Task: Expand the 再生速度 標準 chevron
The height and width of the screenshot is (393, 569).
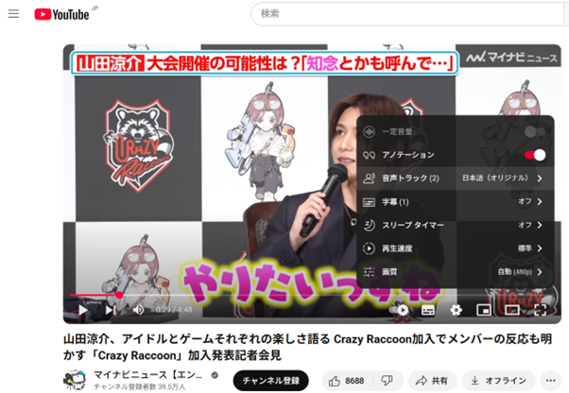Action: [x=540, y=248]
